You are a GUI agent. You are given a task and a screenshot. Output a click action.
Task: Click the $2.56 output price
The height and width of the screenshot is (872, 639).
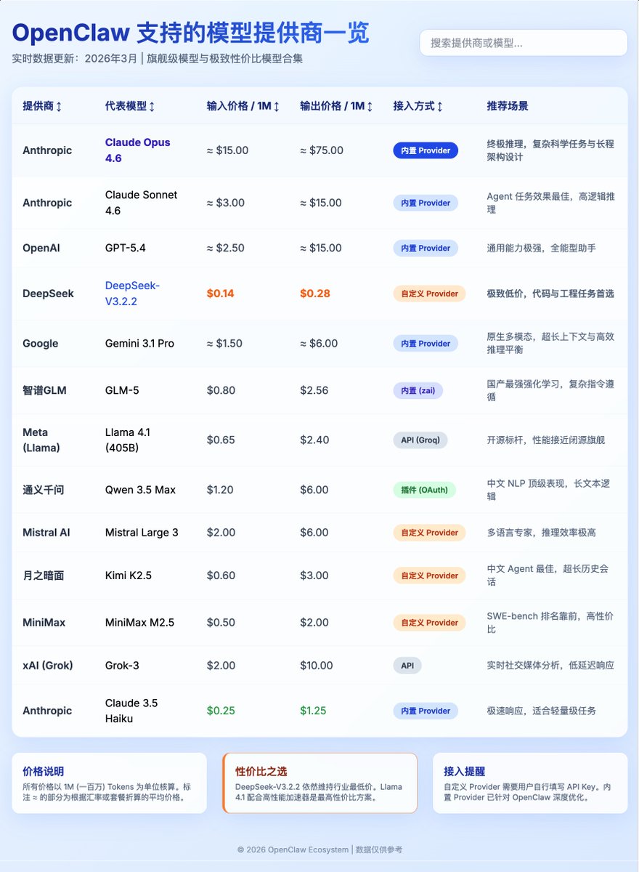(314, 390)
